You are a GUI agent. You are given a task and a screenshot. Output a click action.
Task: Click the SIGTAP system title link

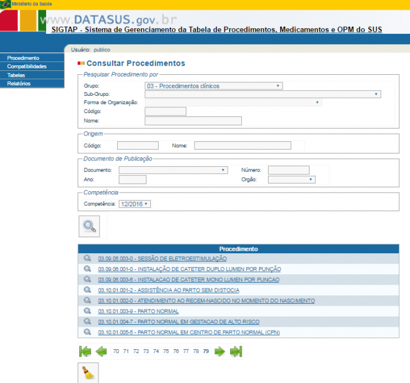point(217,29)
